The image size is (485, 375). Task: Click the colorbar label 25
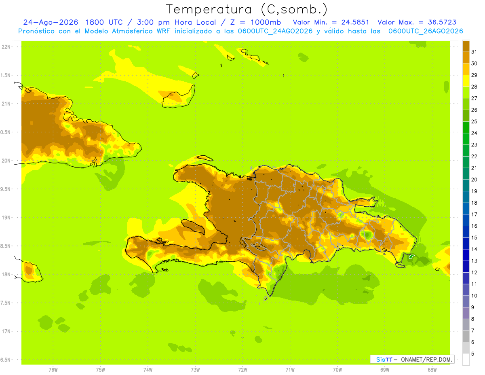point(474,121)
